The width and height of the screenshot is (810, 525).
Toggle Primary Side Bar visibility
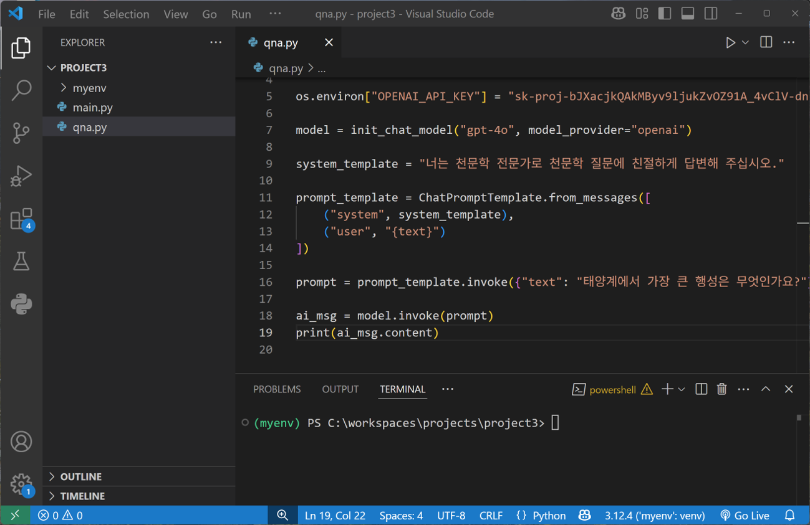[665, 14]
